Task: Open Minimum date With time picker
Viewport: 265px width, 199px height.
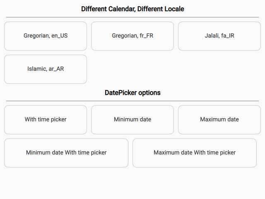Action: pos(66,153)
